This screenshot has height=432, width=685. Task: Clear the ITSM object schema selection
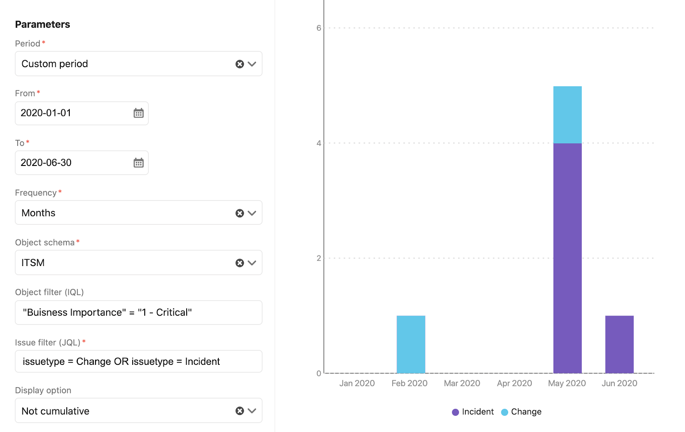[x=239, y=263]
